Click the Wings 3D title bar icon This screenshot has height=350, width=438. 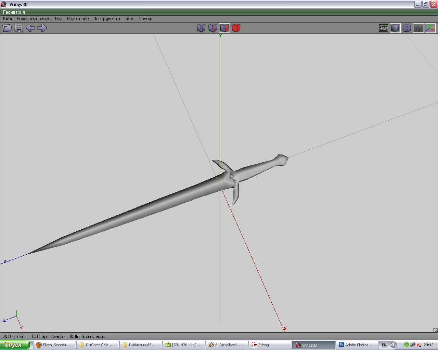pos(4,4)
